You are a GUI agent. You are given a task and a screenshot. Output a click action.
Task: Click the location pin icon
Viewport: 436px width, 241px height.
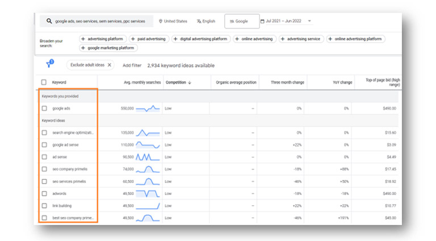[x=161, y=21]
